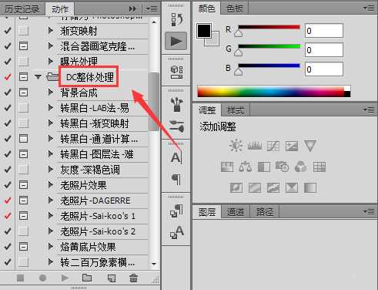378x290 pixels.
Task: Switch to the 色板 tab
Action: 235,8
